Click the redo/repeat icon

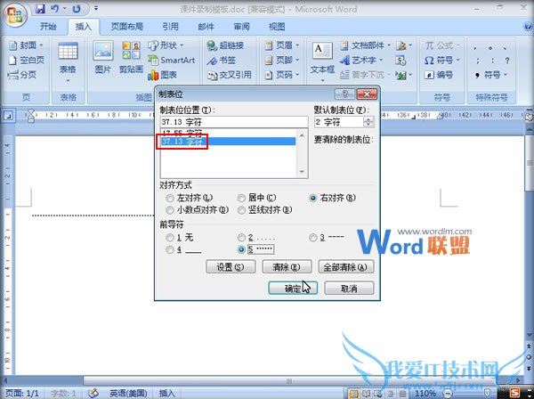pos(77,9)
